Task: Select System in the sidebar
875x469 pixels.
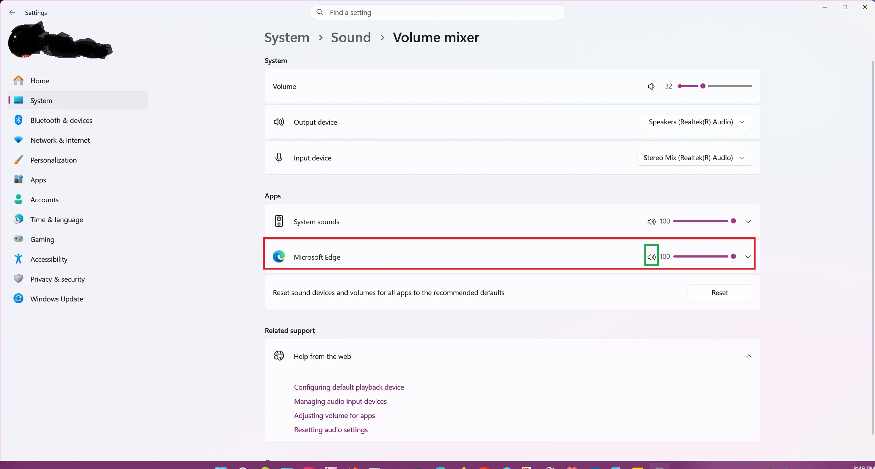Action: pos(78,101)
